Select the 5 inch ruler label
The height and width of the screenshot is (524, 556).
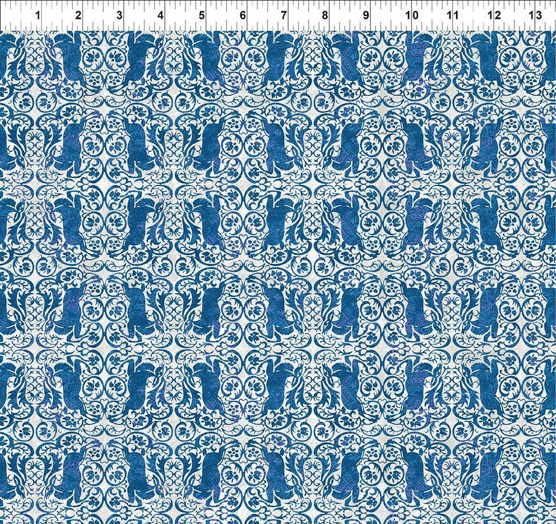pos(202,15)
